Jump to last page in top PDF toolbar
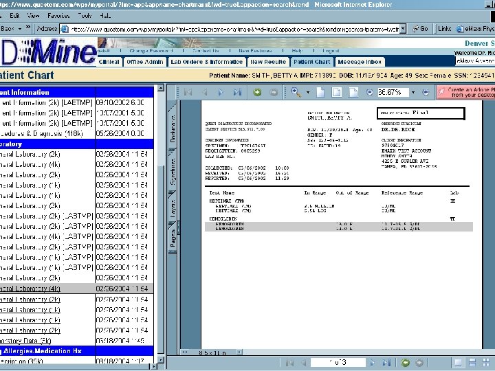This screenshot has height=371, width=495. pos(237,92)
